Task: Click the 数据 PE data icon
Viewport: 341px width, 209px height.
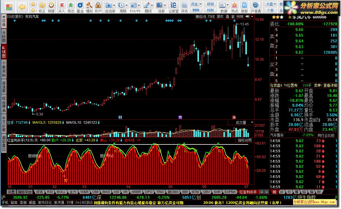Action: coord(222,5)
